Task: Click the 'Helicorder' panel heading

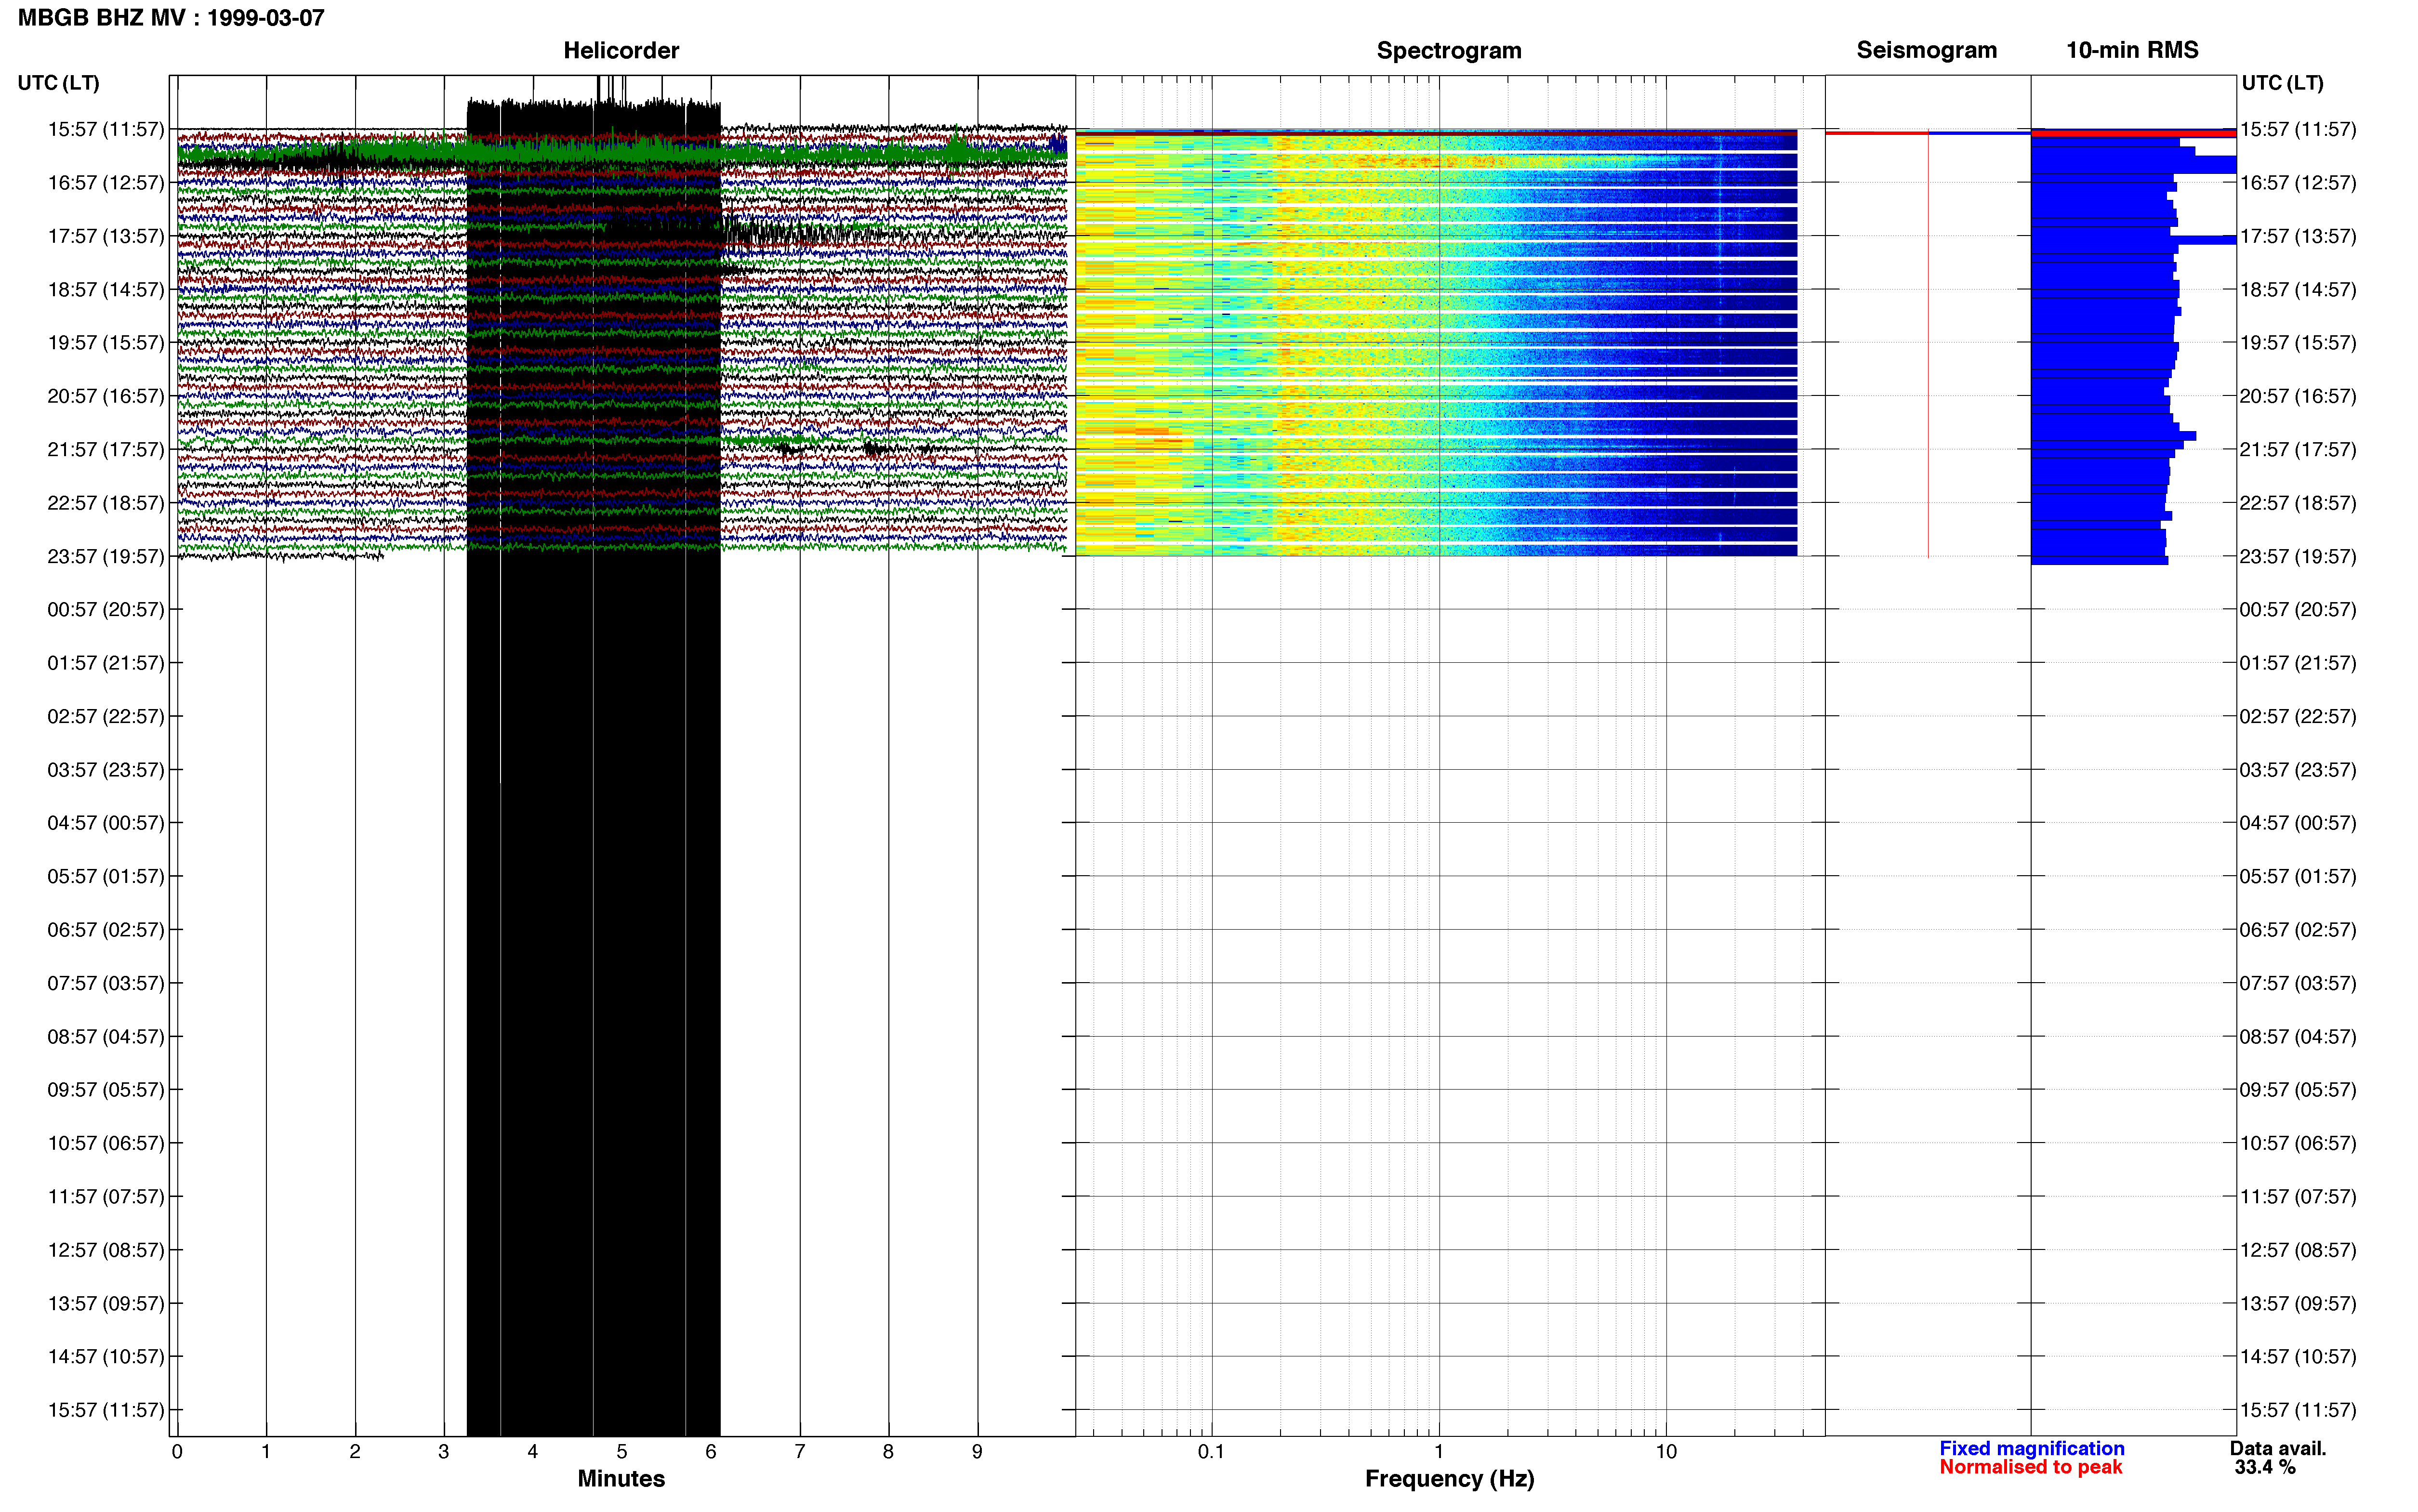Action: (x=621, y=50)
